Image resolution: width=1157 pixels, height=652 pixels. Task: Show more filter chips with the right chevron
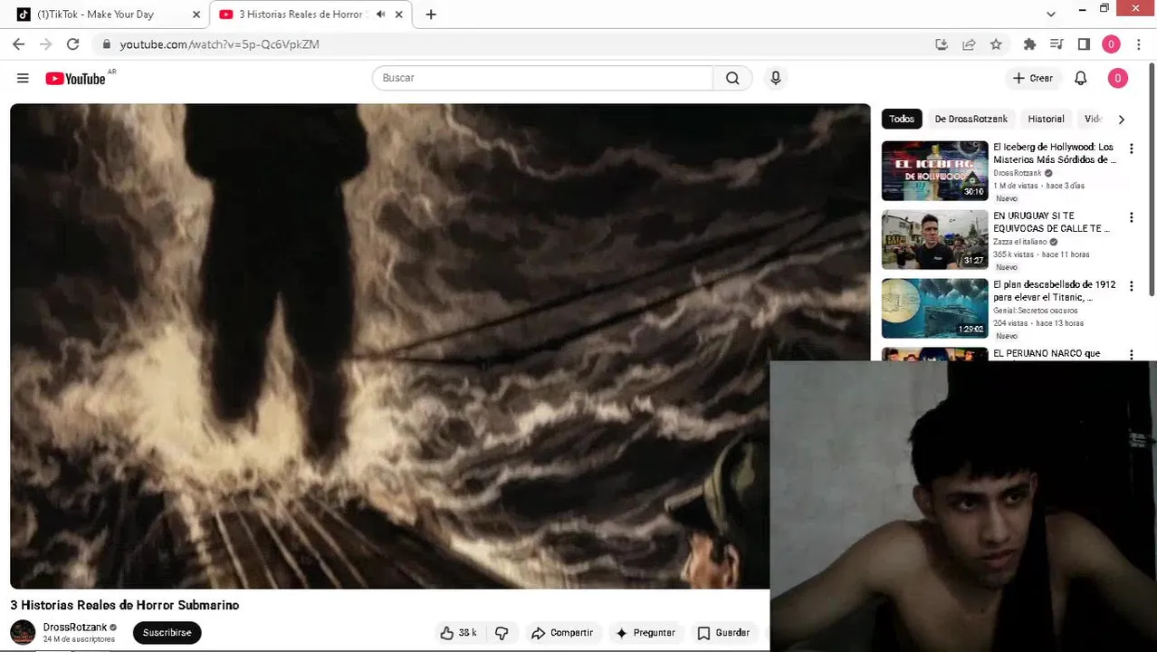pos(1121,120)
